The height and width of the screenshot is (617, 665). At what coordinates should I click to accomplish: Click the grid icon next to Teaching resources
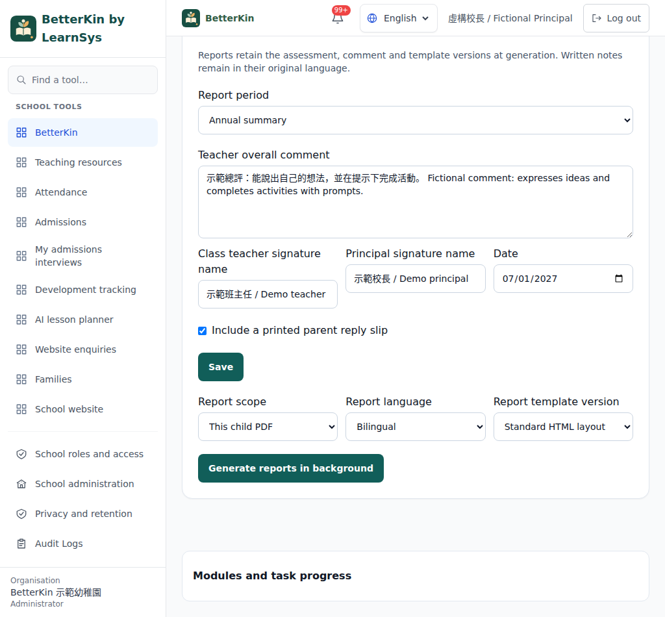[x=21, y=162]
